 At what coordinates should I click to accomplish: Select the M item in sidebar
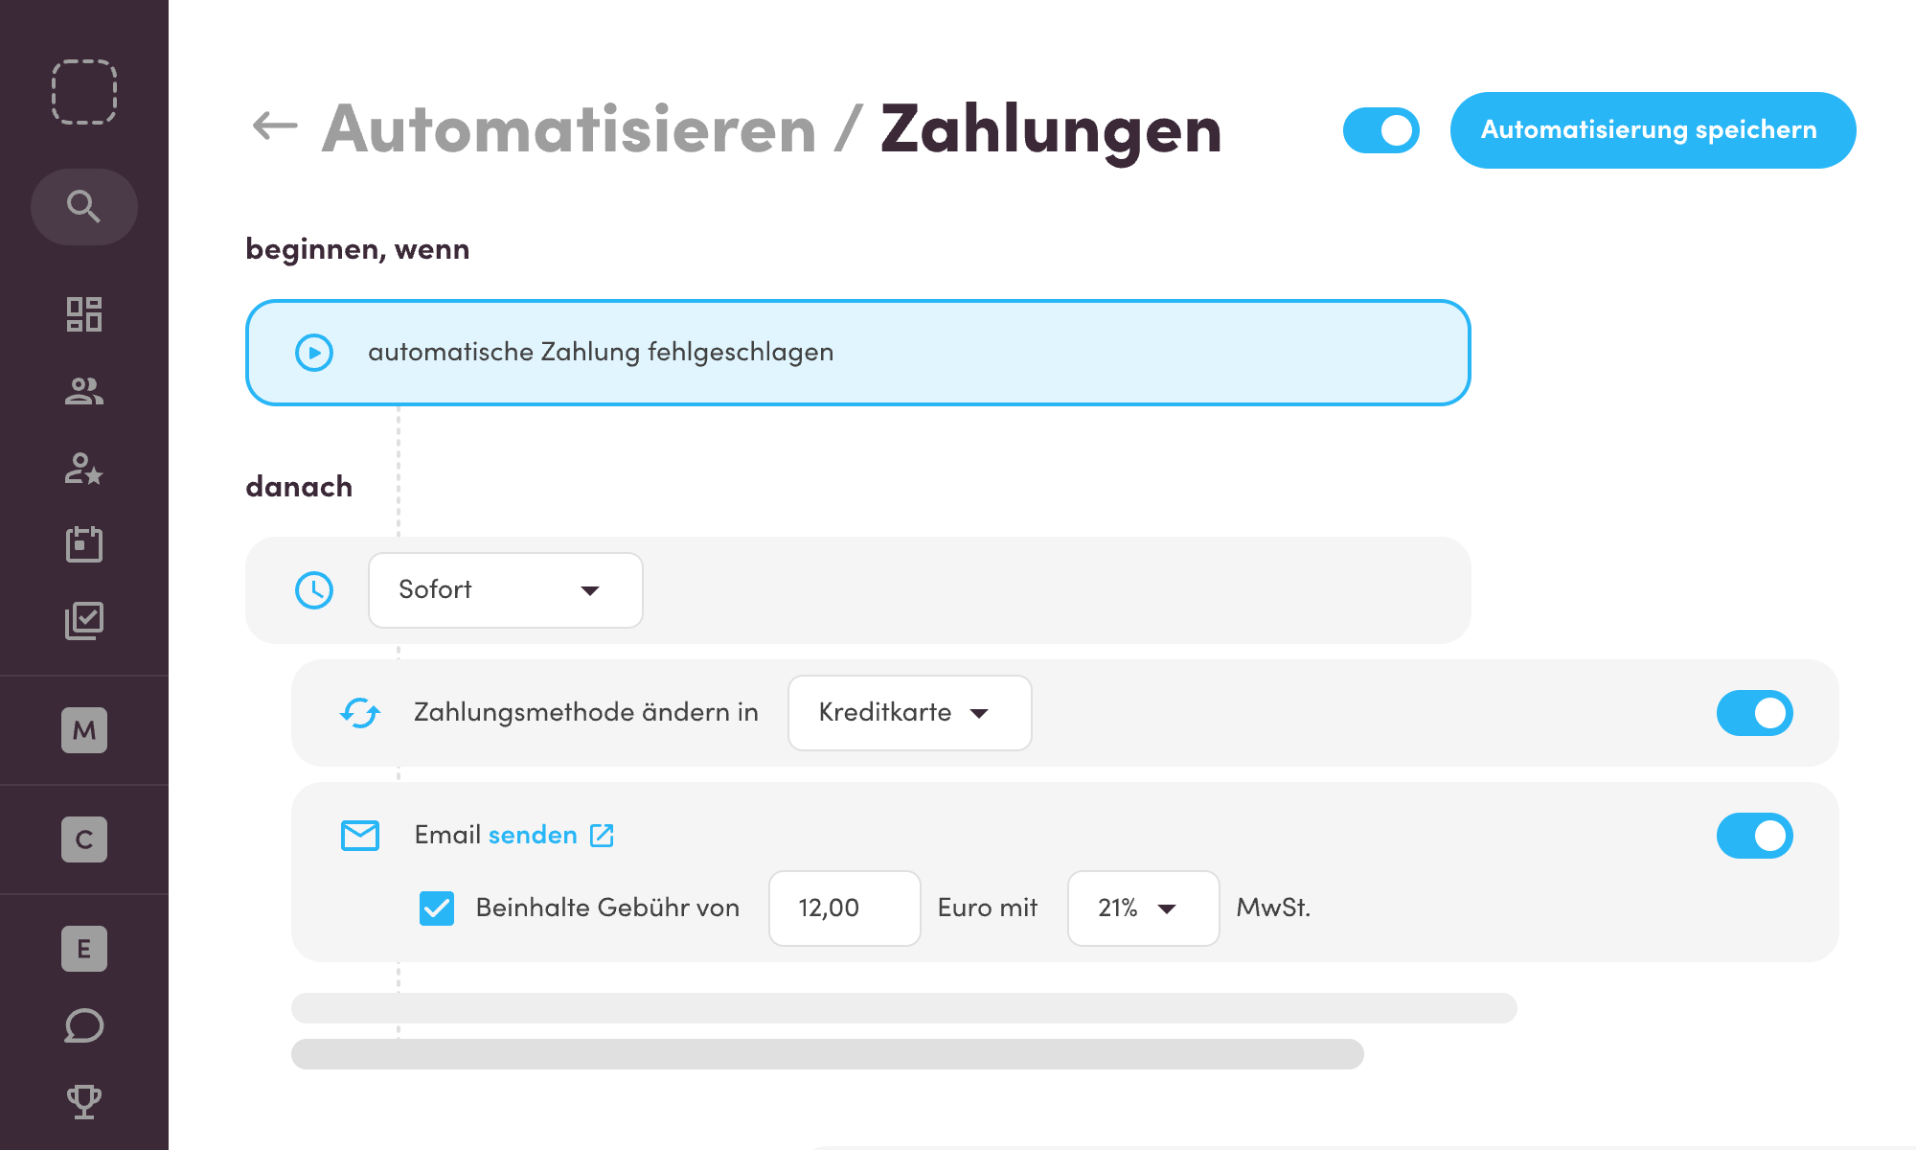84,730
